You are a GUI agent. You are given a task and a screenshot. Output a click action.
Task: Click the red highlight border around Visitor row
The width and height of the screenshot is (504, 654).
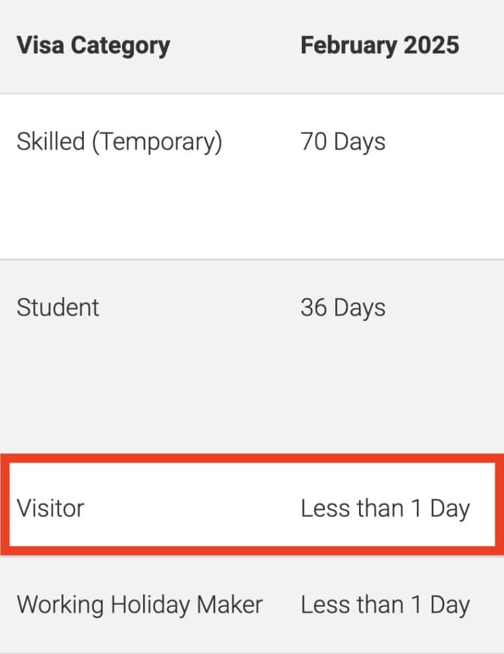click(252, 459)
